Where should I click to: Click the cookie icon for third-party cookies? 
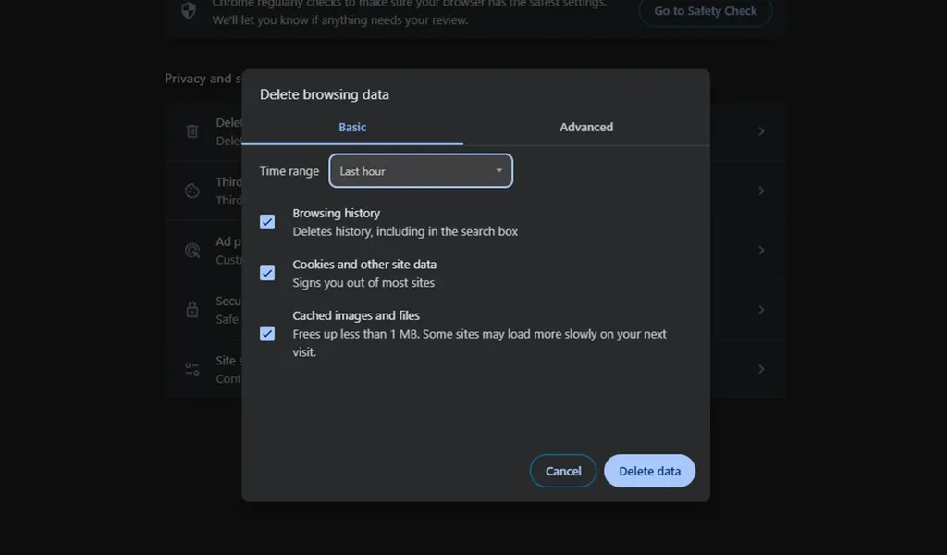click(x=192, y=191)
